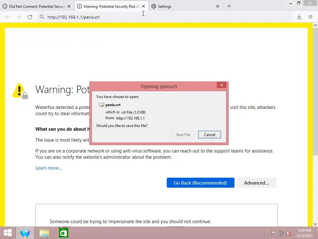Click the Action Center flag icon

[274, 233]
